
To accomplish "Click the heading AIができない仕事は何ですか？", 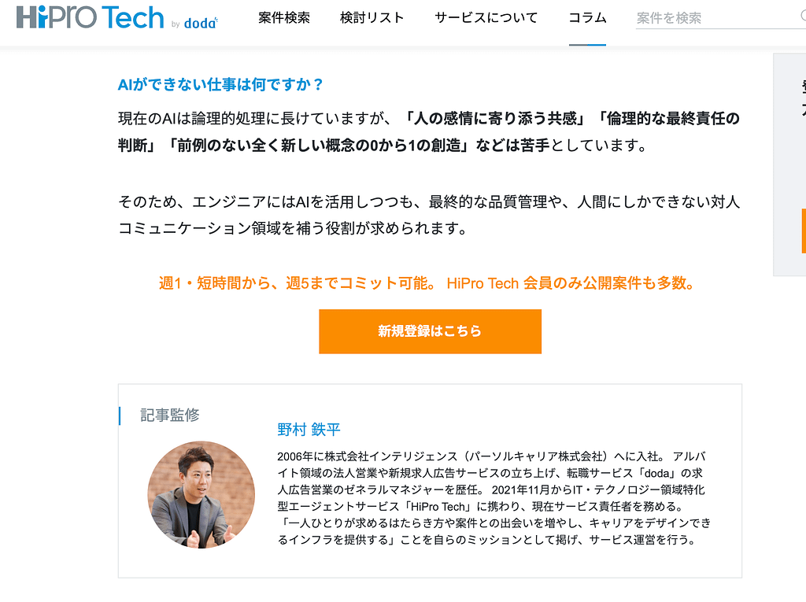I will pos(221,85).
